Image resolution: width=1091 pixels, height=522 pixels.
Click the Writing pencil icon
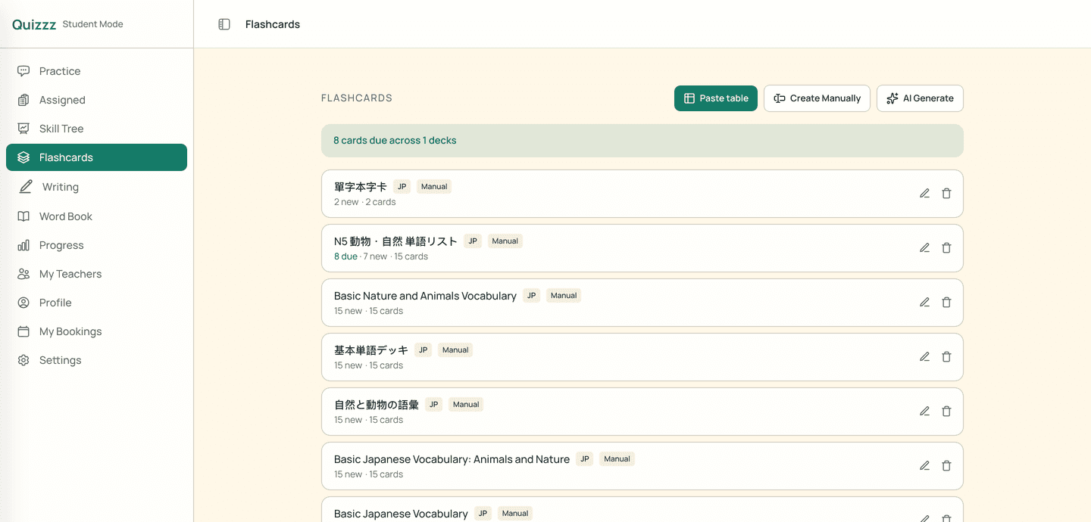pos(26,186)
